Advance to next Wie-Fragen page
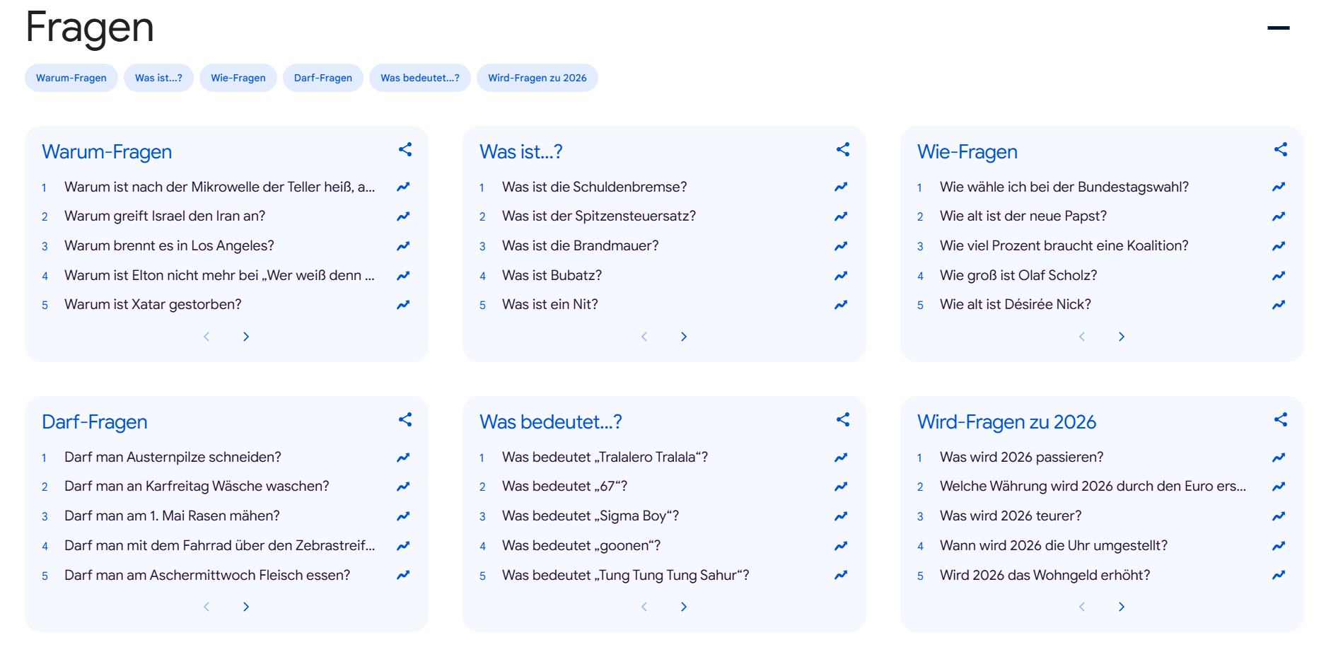 (x=1122, y=337)
